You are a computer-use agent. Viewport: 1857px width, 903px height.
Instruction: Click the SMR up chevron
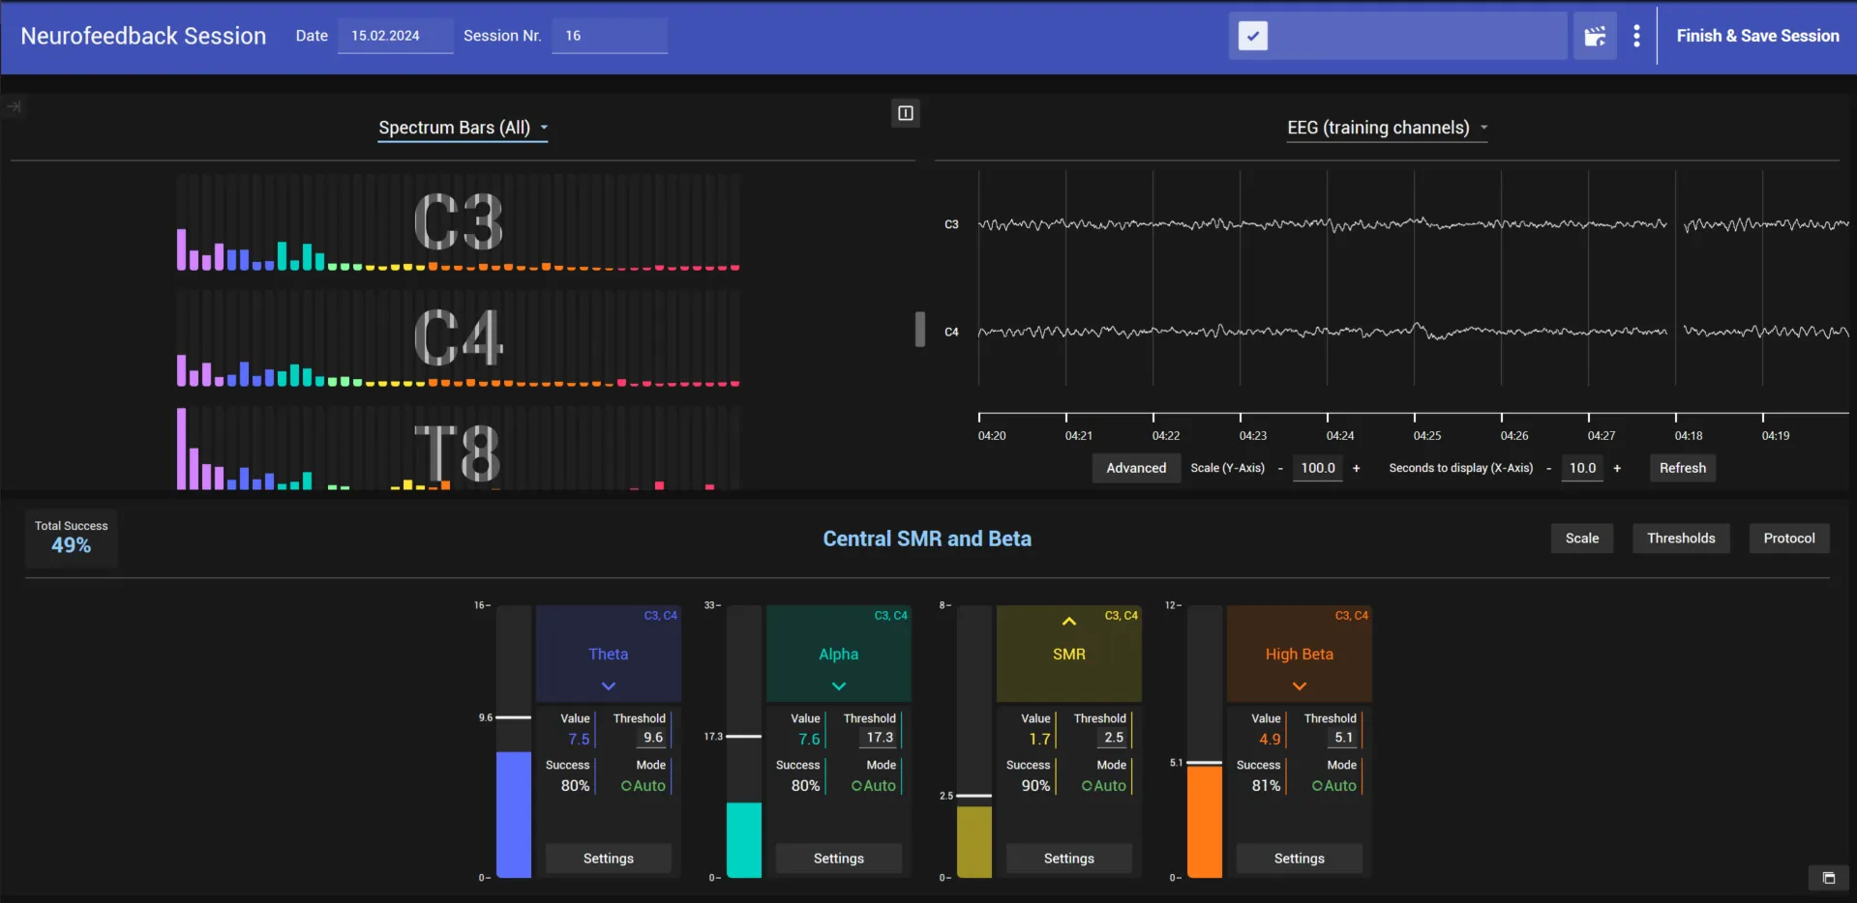(x=1069, y=622)
